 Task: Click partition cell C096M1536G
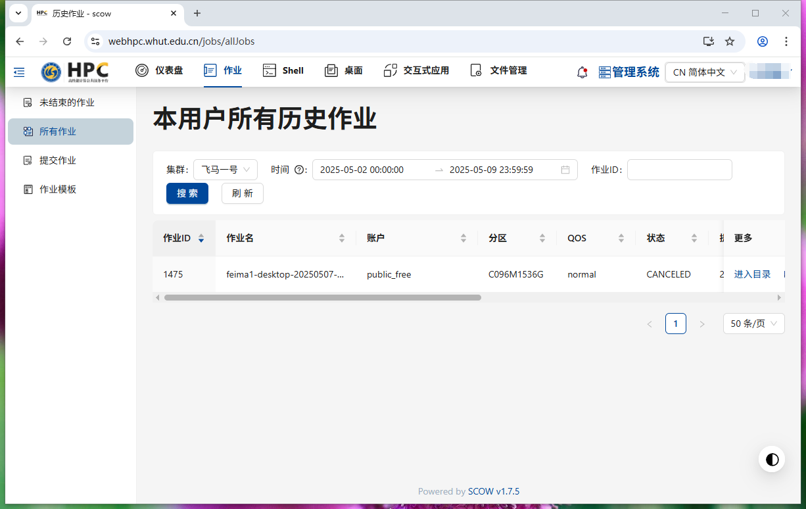[516, 274]
